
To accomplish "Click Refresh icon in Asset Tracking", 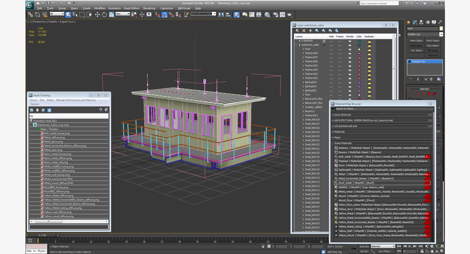I will coord(32,110).
